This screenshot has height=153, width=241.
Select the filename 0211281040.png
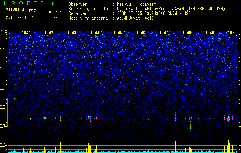[20, 10]
